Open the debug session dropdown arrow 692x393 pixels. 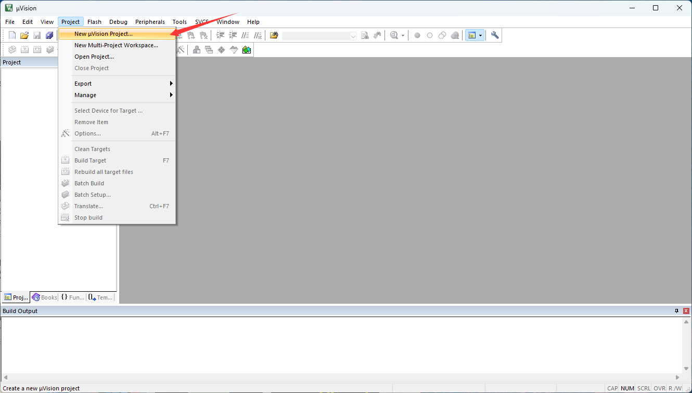pos(403,35)
